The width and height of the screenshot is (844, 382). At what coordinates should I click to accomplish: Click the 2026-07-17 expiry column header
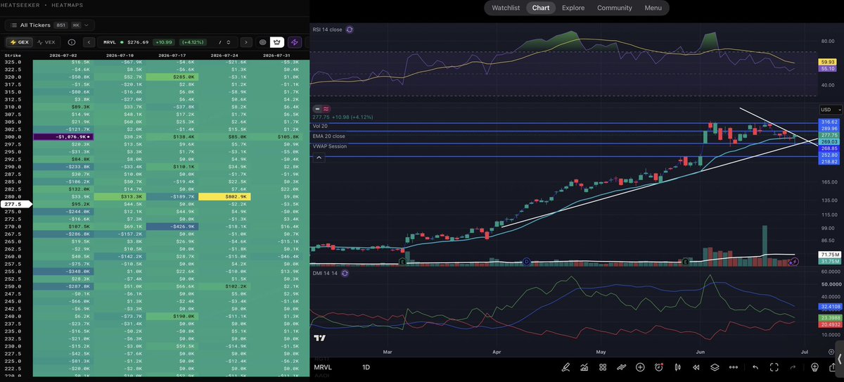(172, 54)
